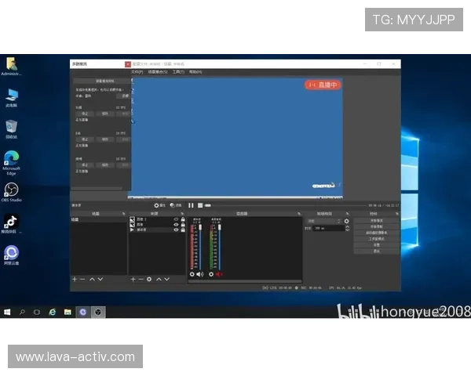This screenshot has width=471, height=376.
Task: Open the 工具(T) menu
Action: point(177,71)
